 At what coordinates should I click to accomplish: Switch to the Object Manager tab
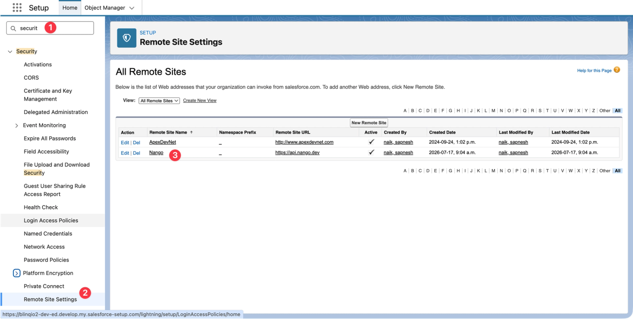tap(105, 7)
